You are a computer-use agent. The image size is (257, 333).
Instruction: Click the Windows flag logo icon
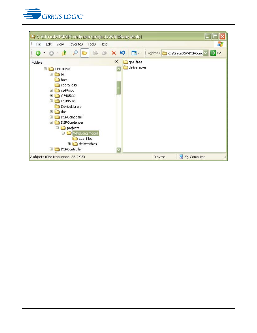tap(220, 44)
